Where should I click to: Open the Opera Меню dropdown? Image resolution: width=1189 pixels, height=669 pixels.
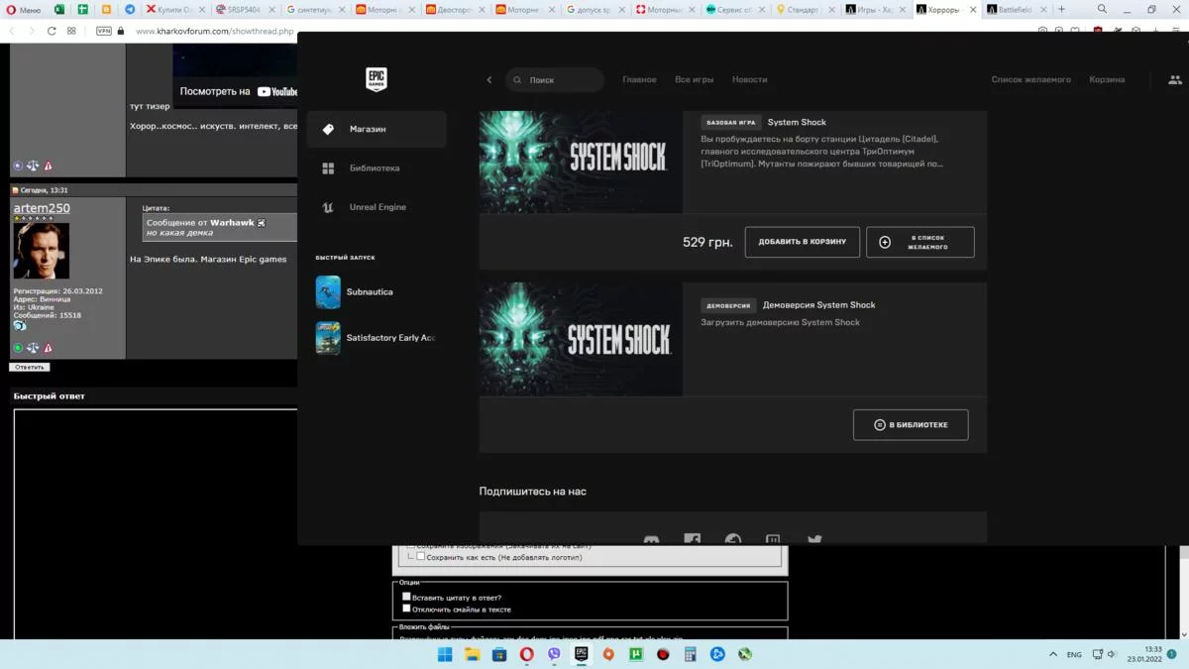pos(24,9)
